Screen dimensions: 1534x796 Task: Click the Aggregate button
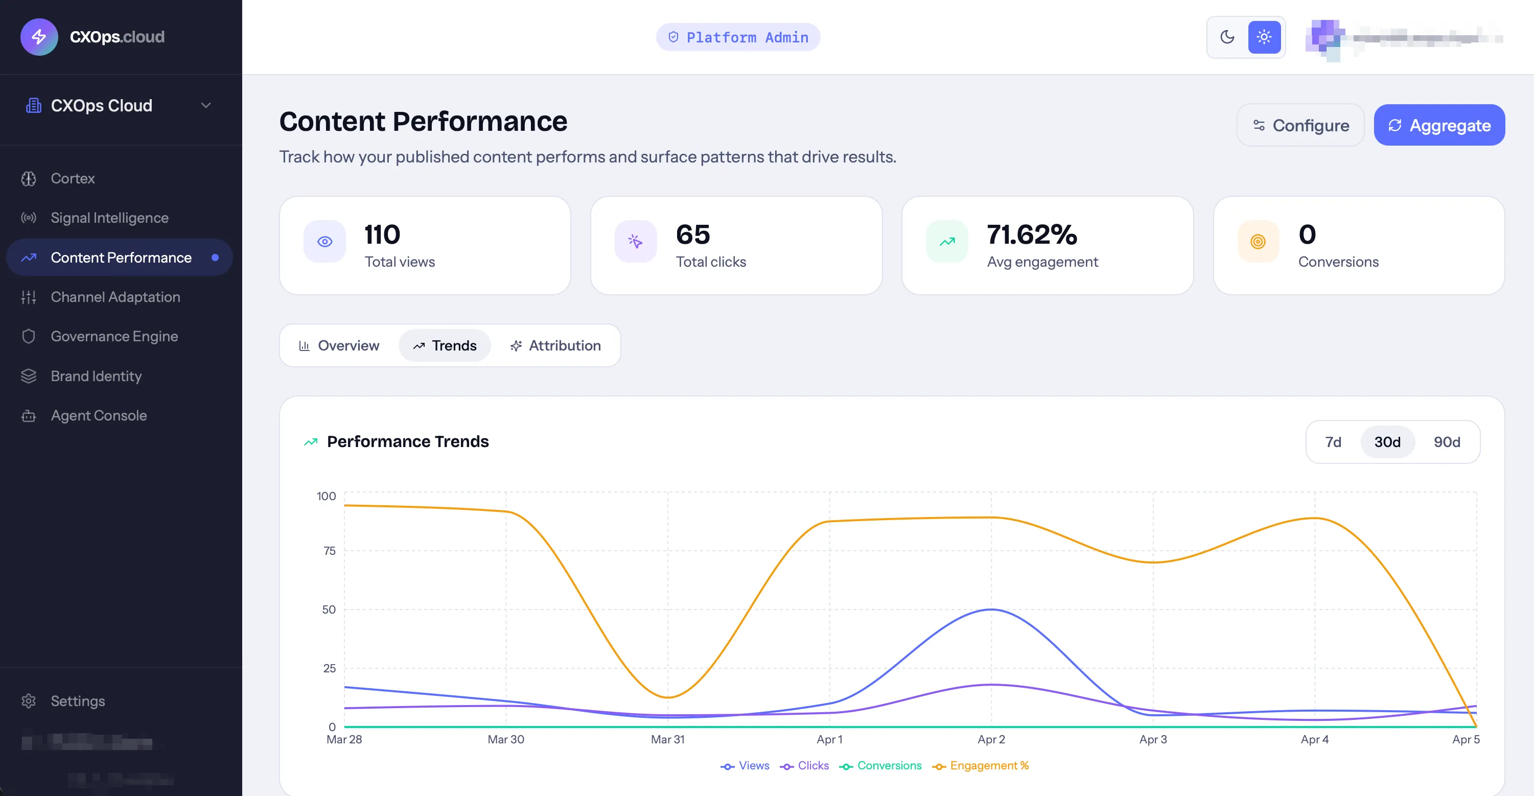[1439, 125]
